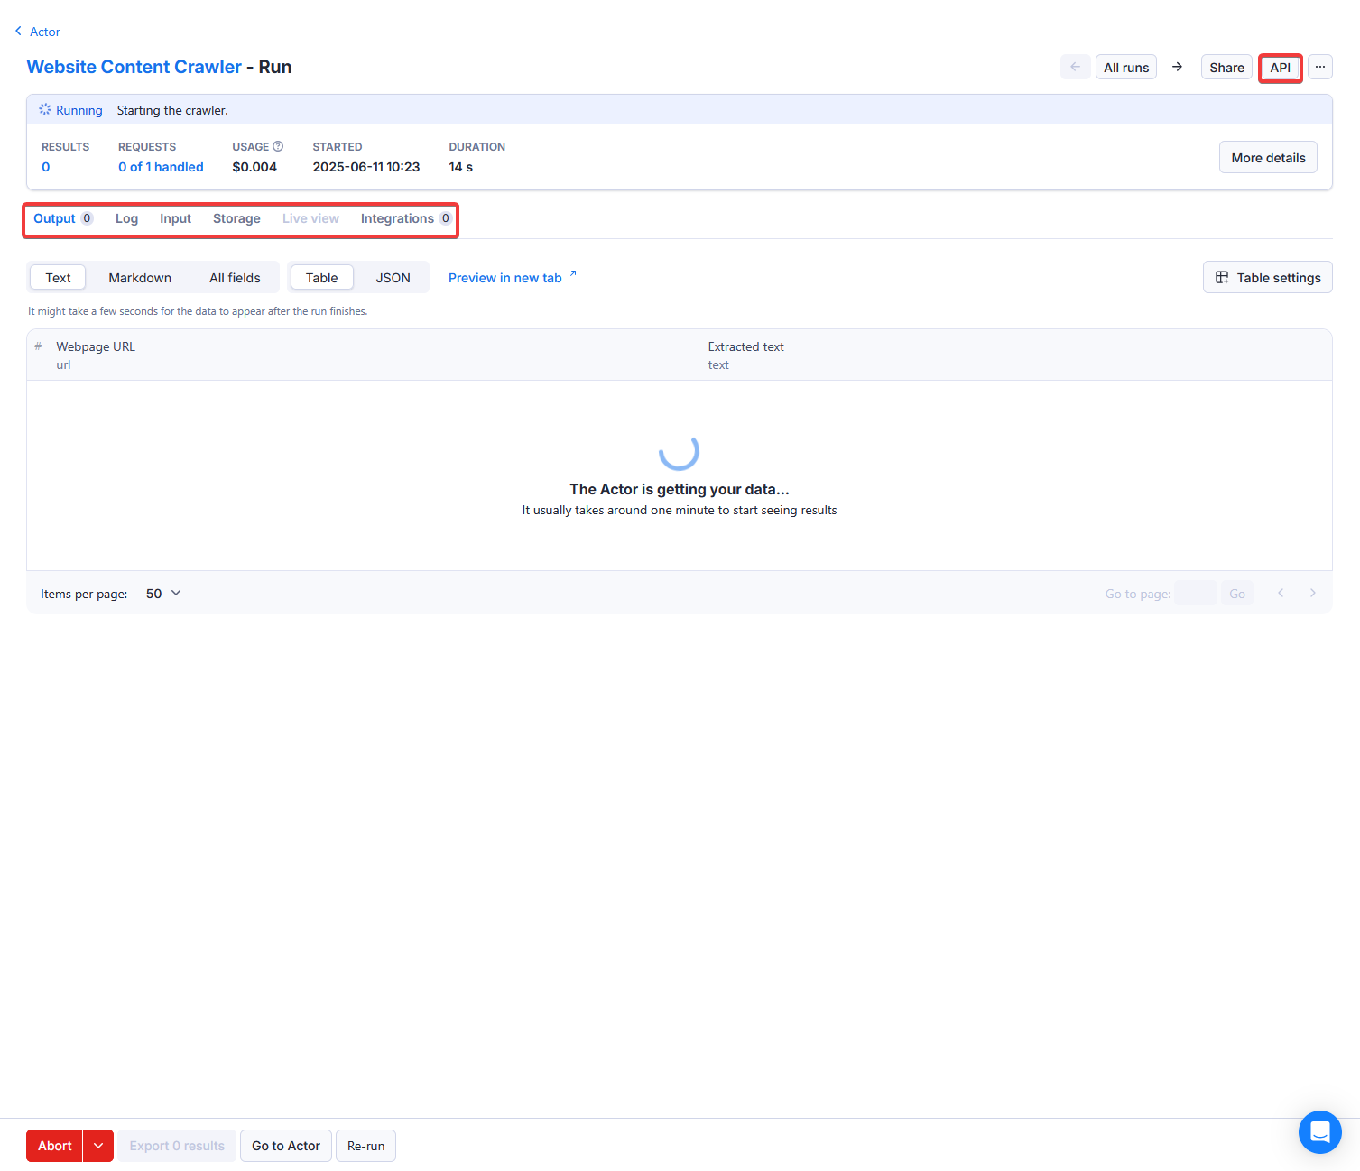
Task: Expand the Abort dropdown arrow
Action: pyautogui.click(x=98, y=1146)
